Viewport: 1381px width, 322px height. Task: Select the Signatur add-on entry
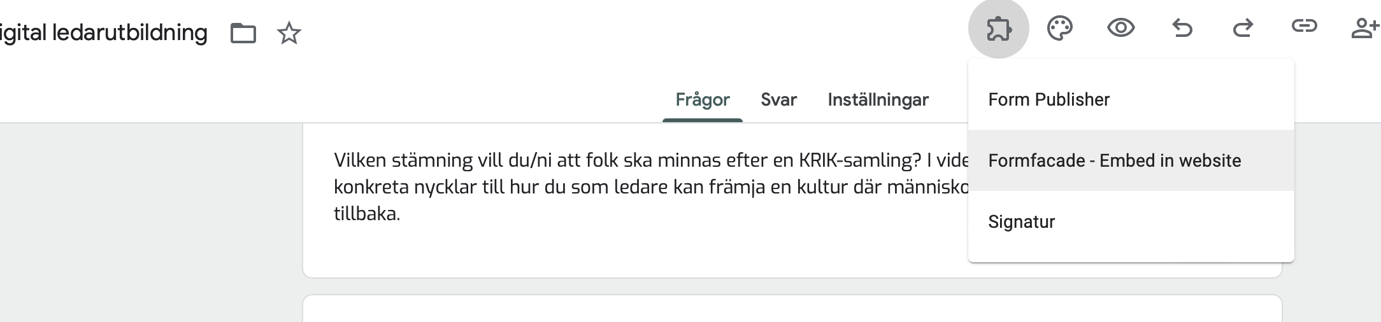pyautogui.click(x=1021, y=222)
